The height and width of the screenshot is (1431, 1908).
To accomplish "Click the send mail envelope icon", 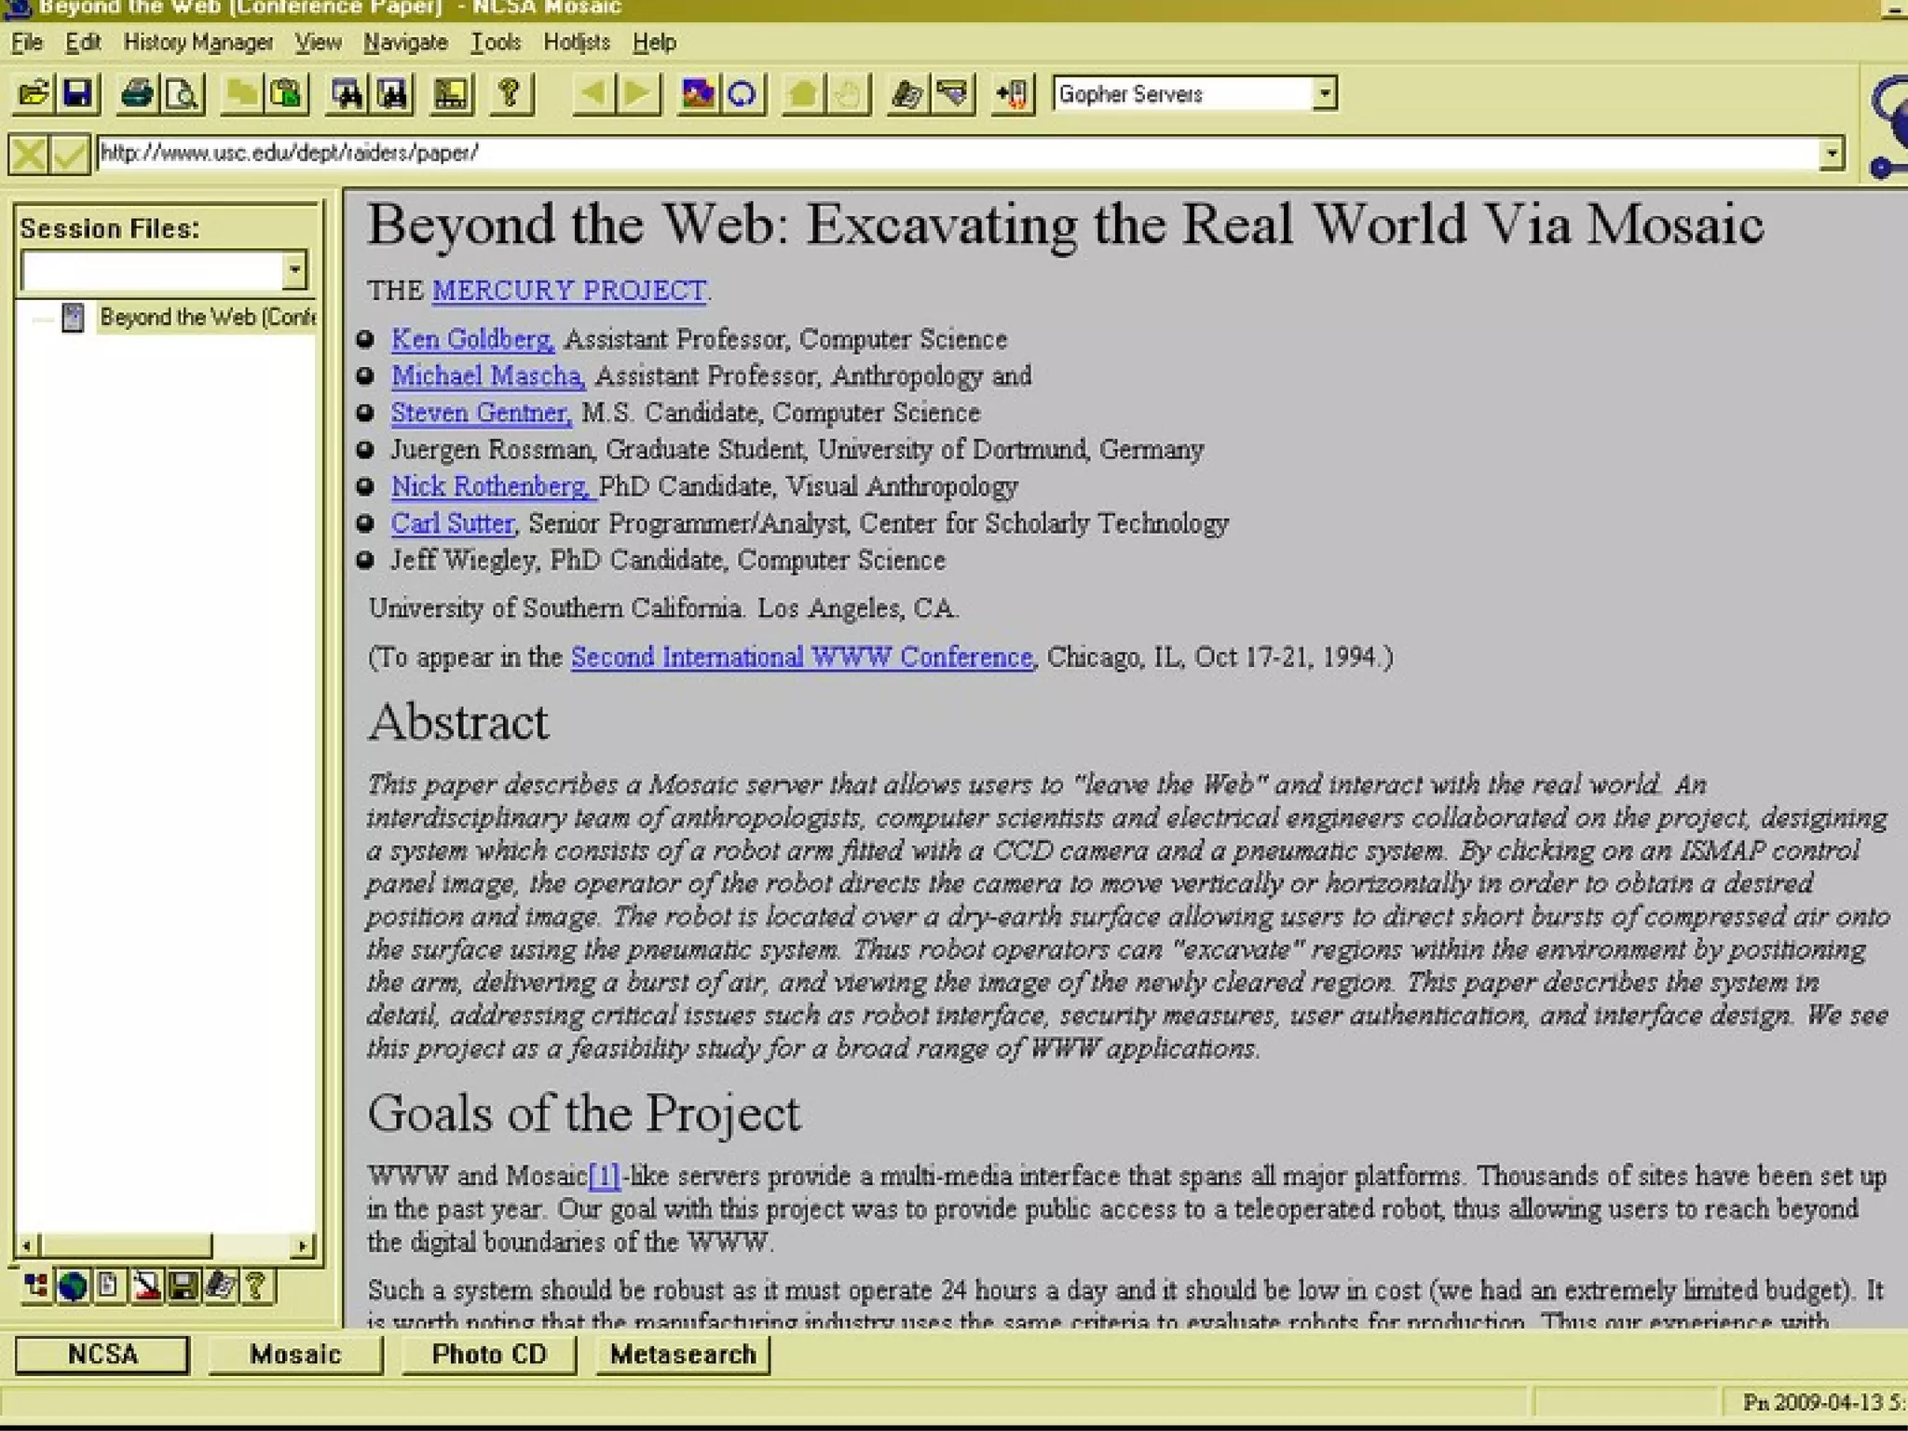I will coord(952,93).
